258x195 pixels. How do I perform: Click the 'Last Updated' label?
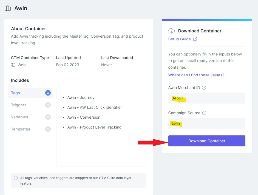(69, 58)
